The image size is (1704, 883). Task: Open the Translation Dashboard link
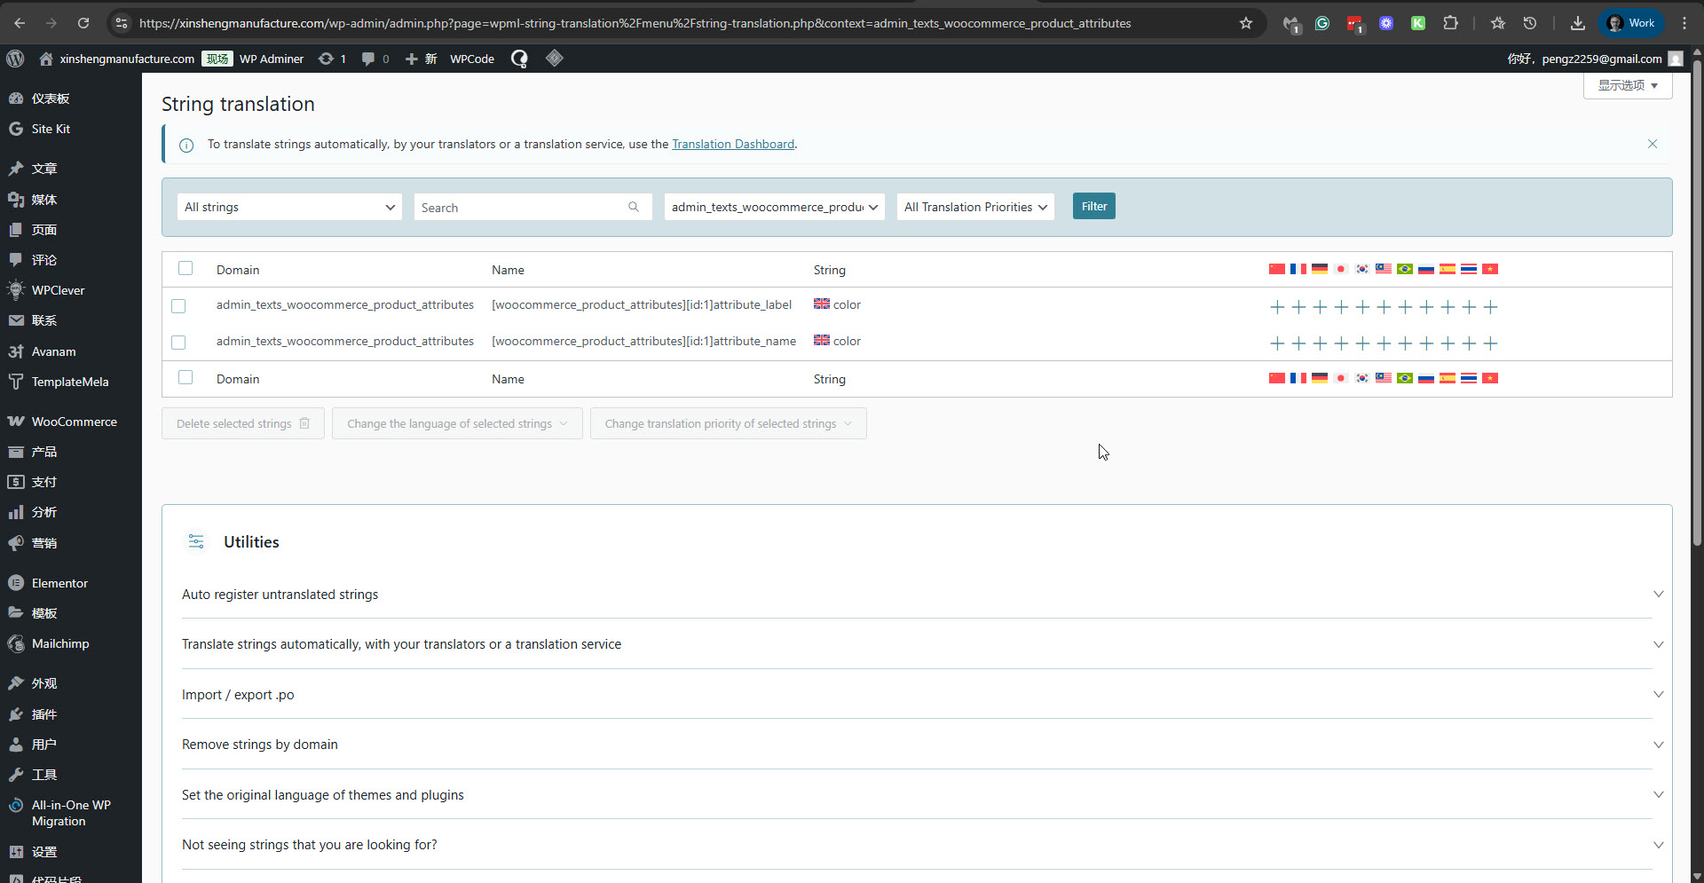(x=733, y=144)
